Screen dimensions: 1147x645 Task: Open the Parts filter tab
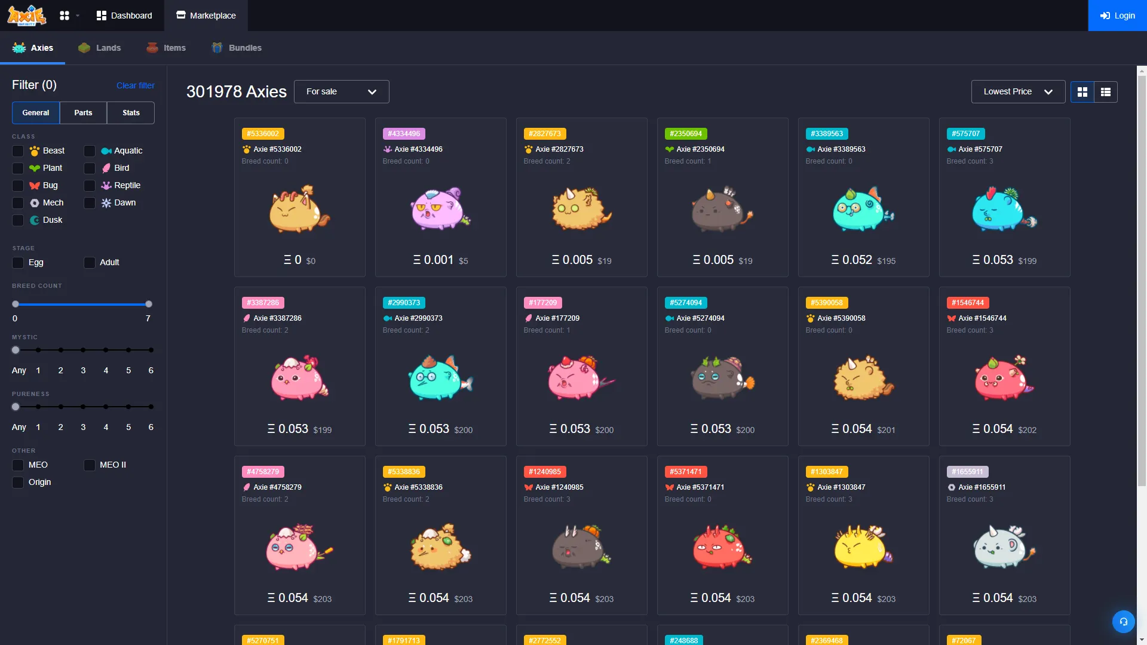(x=83, y=112)
